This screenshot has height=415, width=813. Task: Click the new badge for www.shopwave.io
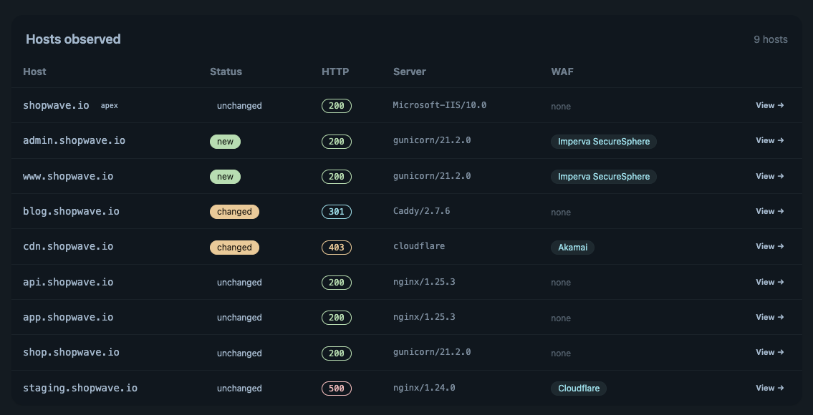click(x=225, y=177)
